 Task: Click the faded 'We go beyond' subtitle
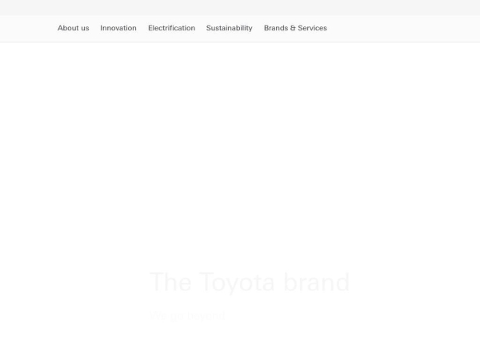188,316
